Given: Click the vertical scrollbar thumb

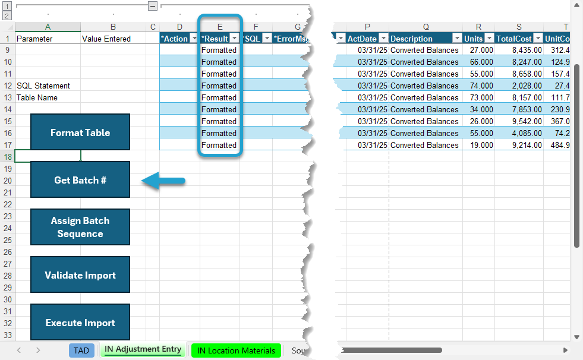Looking at the screenshot, I should (x=576, y=156).
